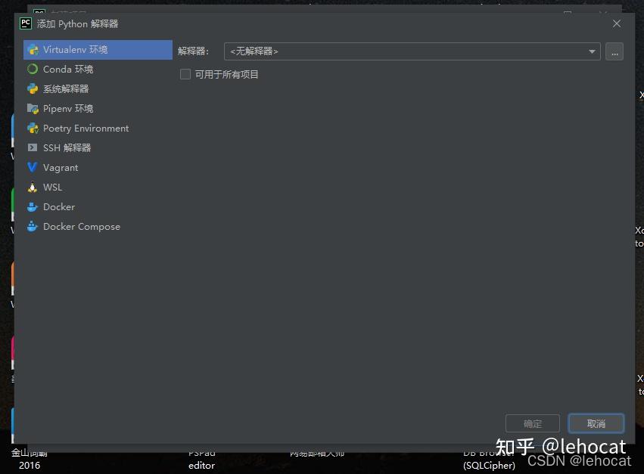Switch to Conda 环境 option
Screen dimensions: 644x474
[98, 70]
